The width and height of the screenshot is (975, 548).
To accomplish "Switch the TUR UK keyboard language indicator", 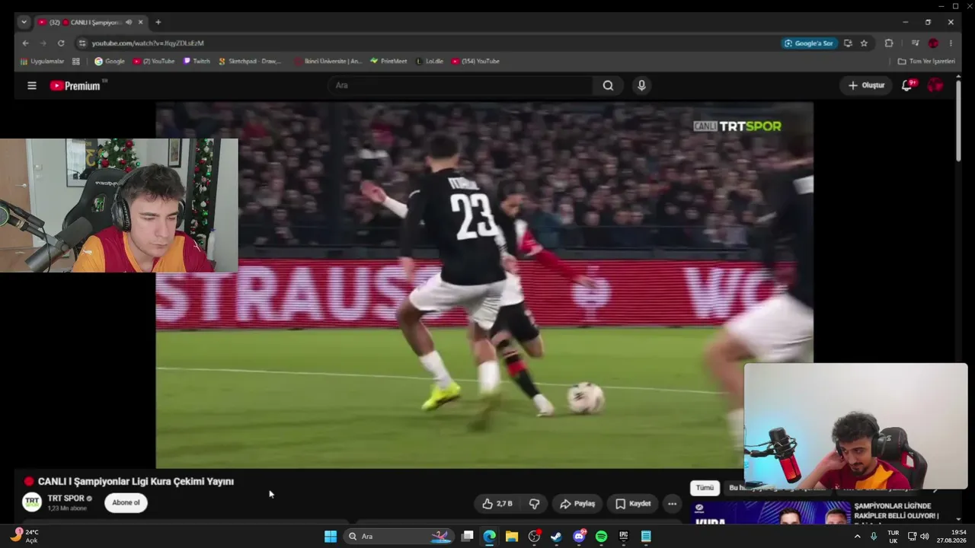I will 893,537.
